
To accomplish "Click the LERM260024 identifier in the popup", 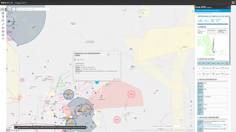I will click(x=80, y=64).
